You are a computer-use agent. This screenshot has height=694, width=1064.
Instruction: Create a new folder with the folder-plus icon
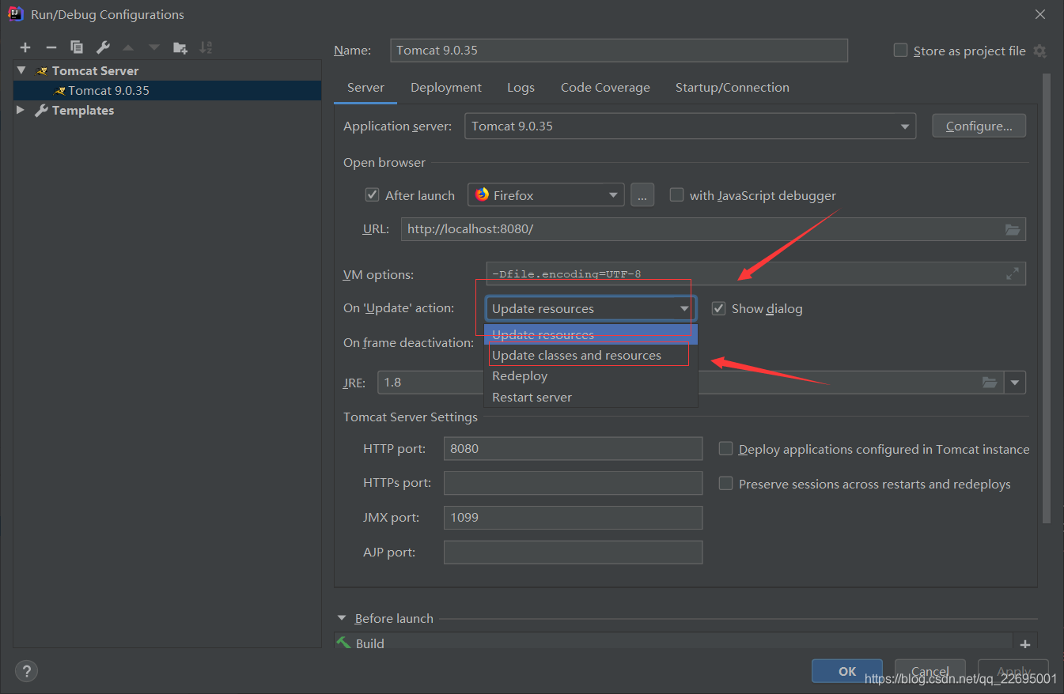pyautogui.click(x=180, y=47)
